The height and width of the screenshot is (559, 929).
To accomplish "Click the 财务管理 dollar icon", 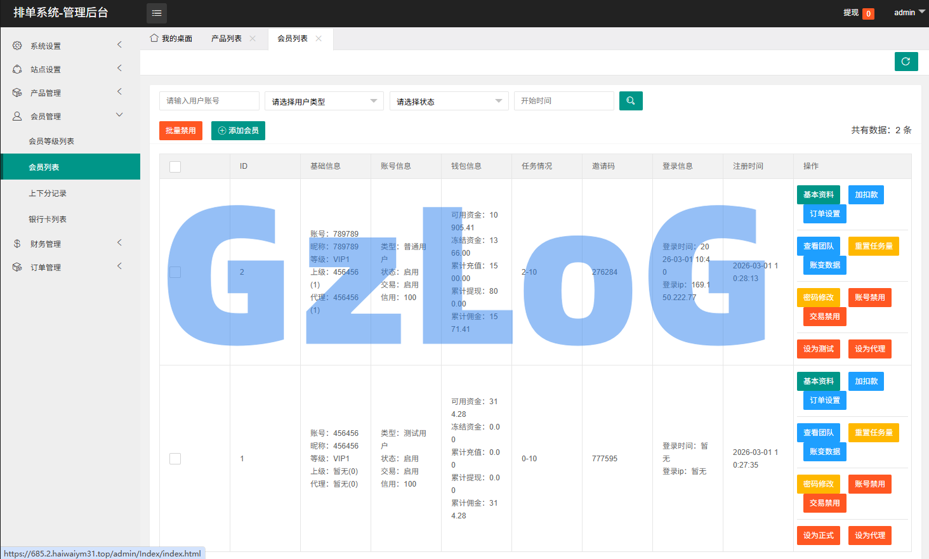I will [x=17, y=244].
